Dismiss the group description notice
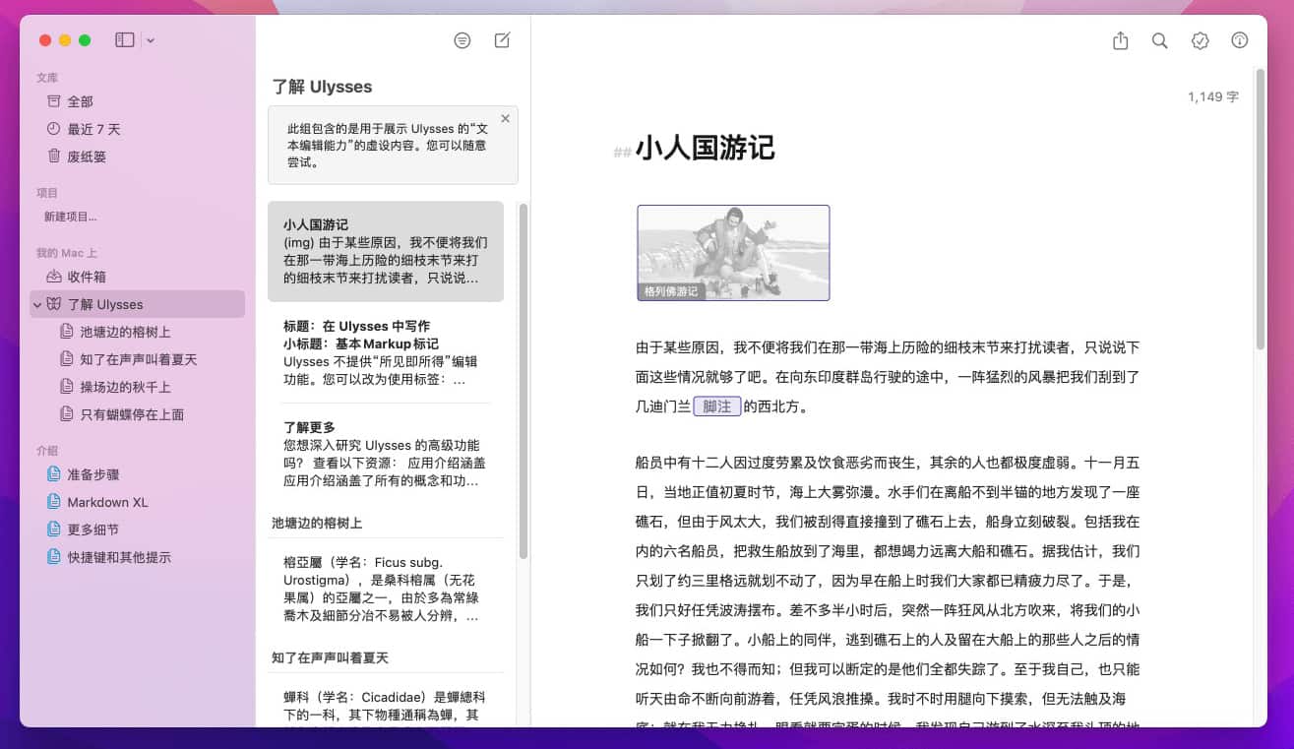The width and height of the screenshot is (1294, 749). click(505, 119)
